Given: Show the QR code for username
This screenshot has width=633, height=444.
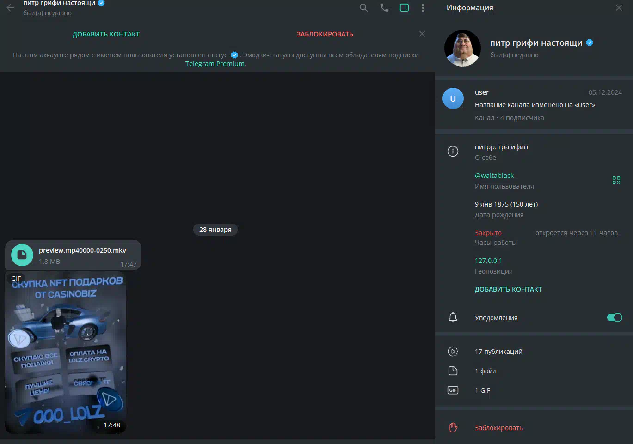Looking at the screenshot, I should pyautogui.click(x=616, y=180).
